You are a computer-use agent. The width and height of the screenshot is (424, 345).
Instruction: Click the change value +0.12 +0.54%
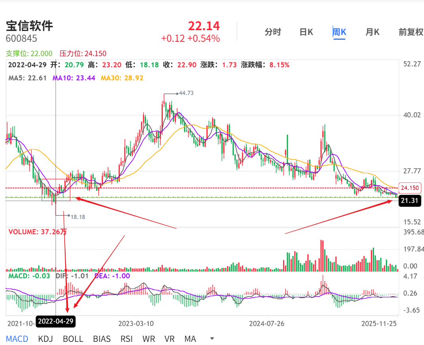click(x=191, y=39)
